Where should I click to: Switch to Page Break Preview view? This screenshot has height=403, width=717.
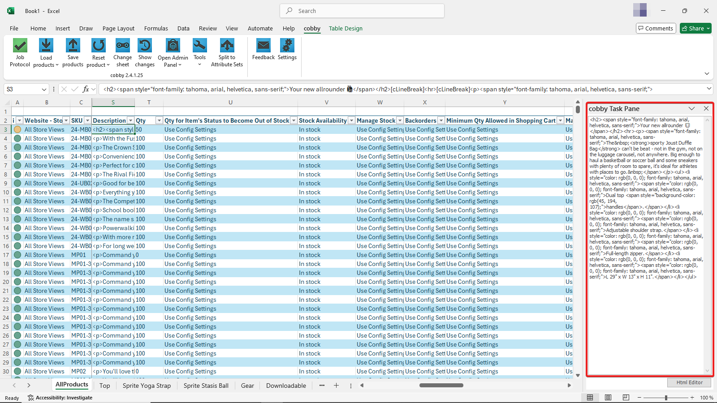626,398
